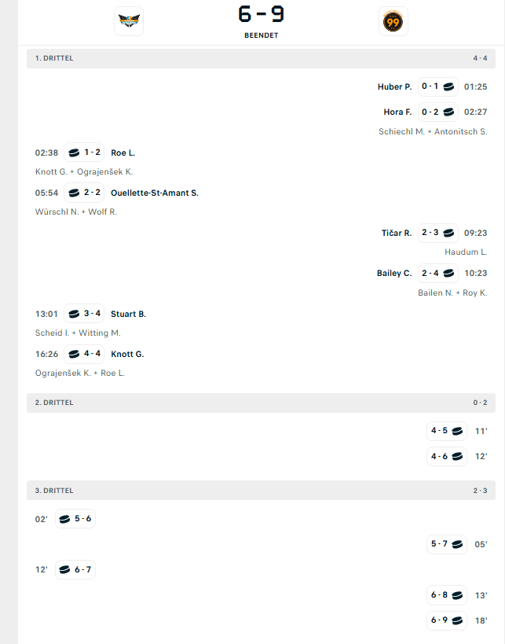Click the 2-3 goal puck badge
Screen dimensions: 505x644
pos(439,233)
